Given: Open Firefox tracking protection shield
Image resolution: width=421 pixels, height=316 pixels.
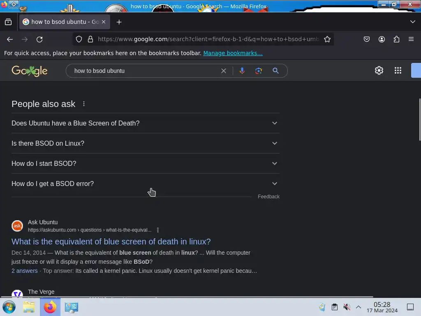Looking at the screenshot, I should (79, 39).
